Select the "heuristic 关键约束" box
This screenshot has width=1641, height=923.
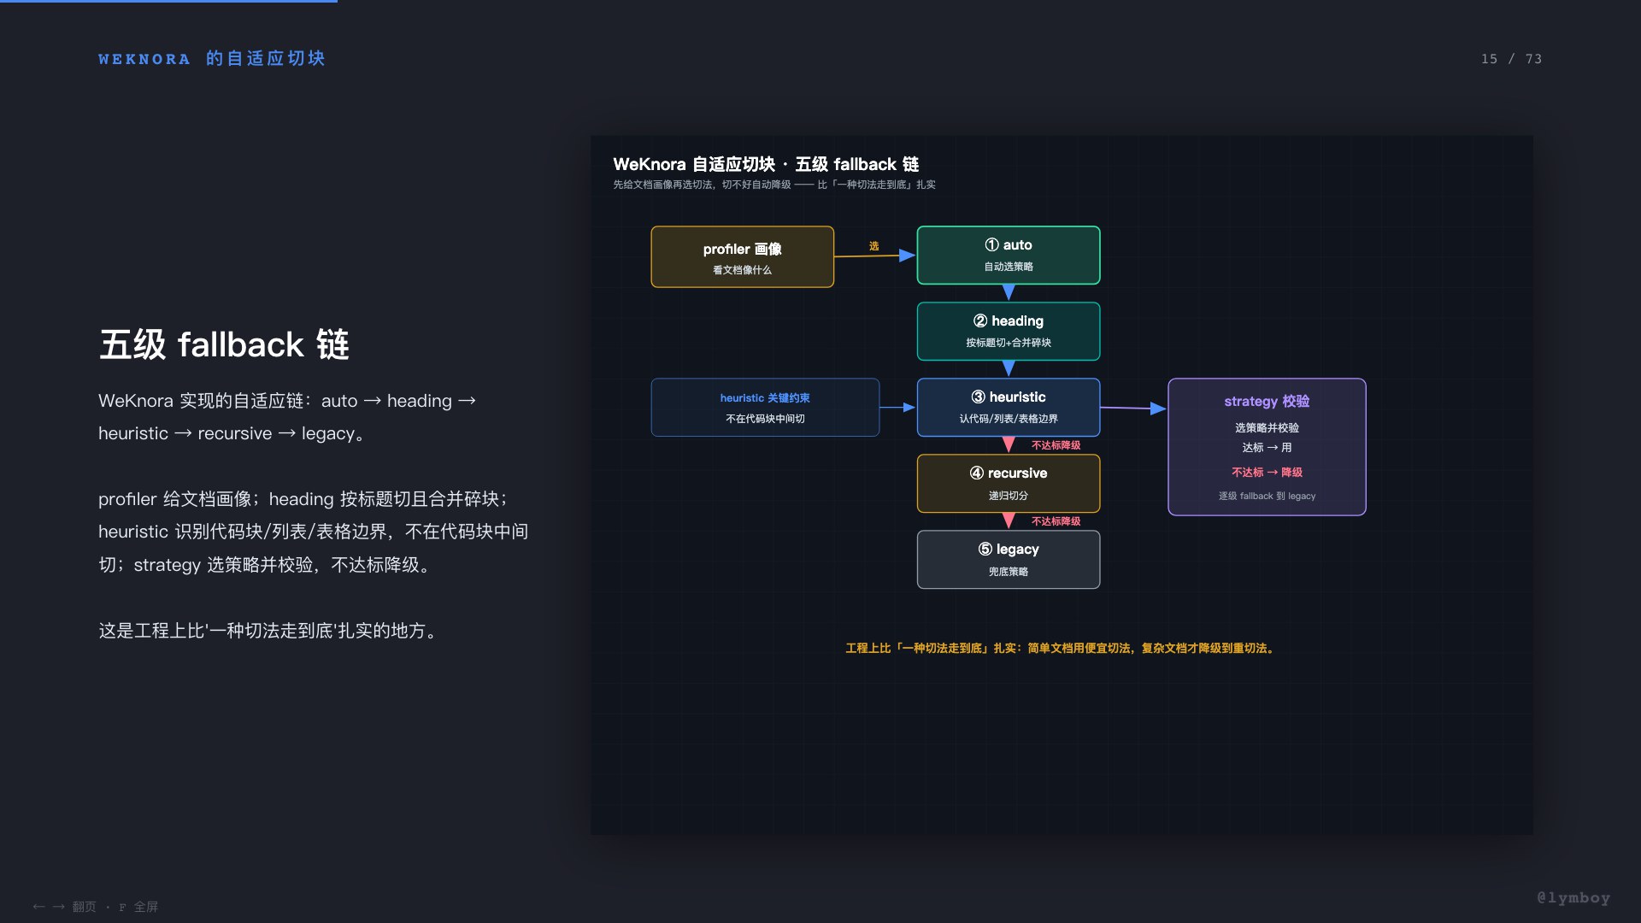click(765, 407)
